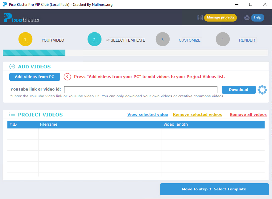The image size is (272, 199).
Task: Click the book icon beside Manage projects
Action: (200, 18)
